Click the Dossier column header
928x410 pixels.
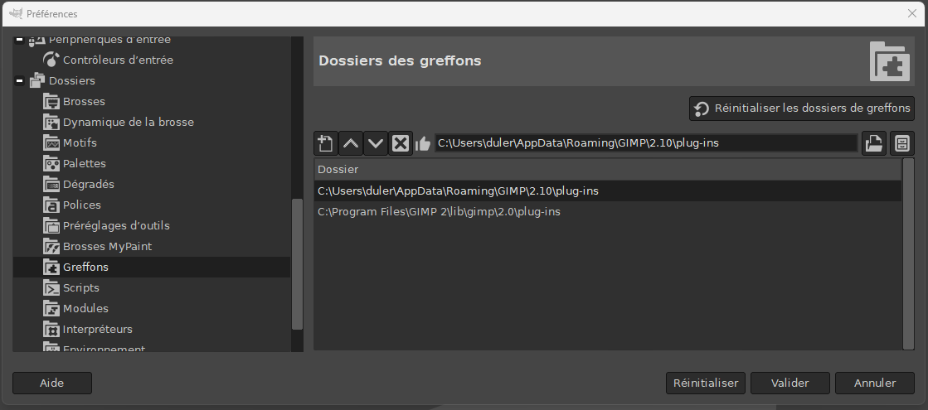click(607, 170)
